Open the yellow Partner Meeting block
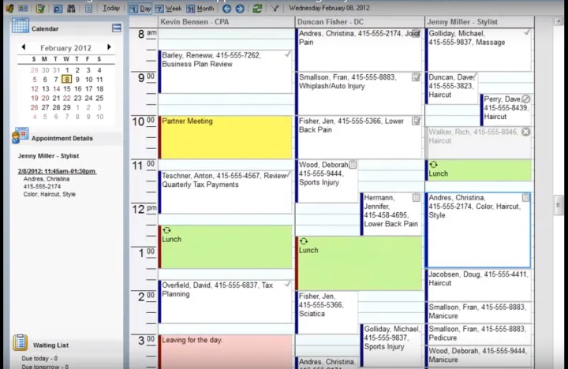Viewport: 568px width, 369px height. [225, 138]
